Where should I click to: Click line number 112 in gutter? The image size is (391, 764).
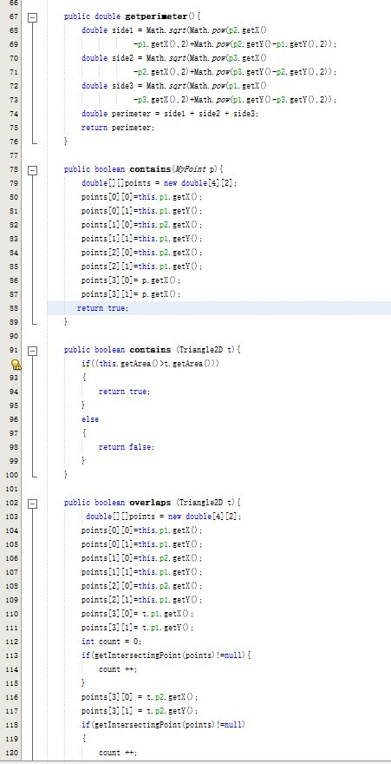pos(11,642)
